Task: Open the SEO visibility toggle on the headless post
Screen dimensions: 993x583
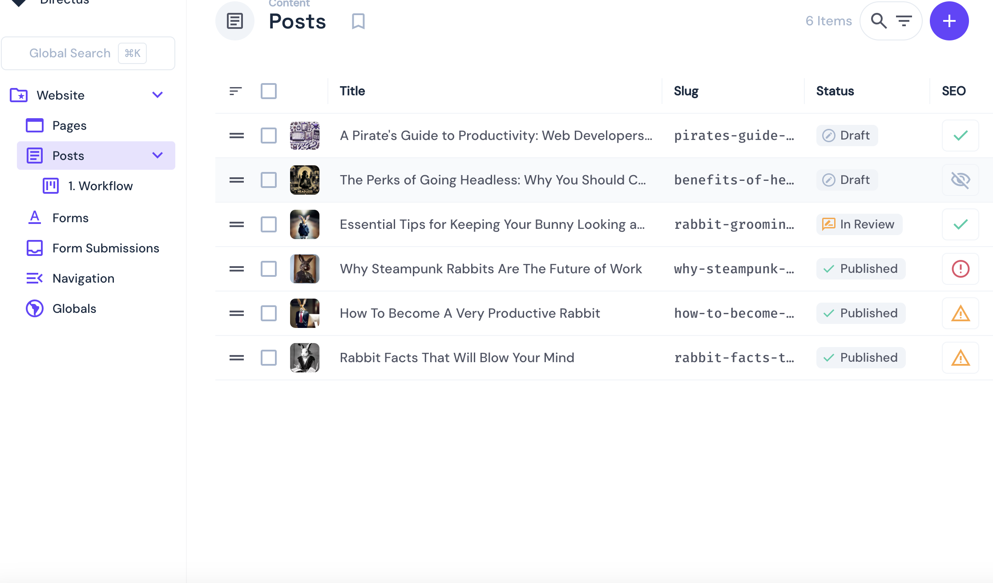Action: click(960, 180)
